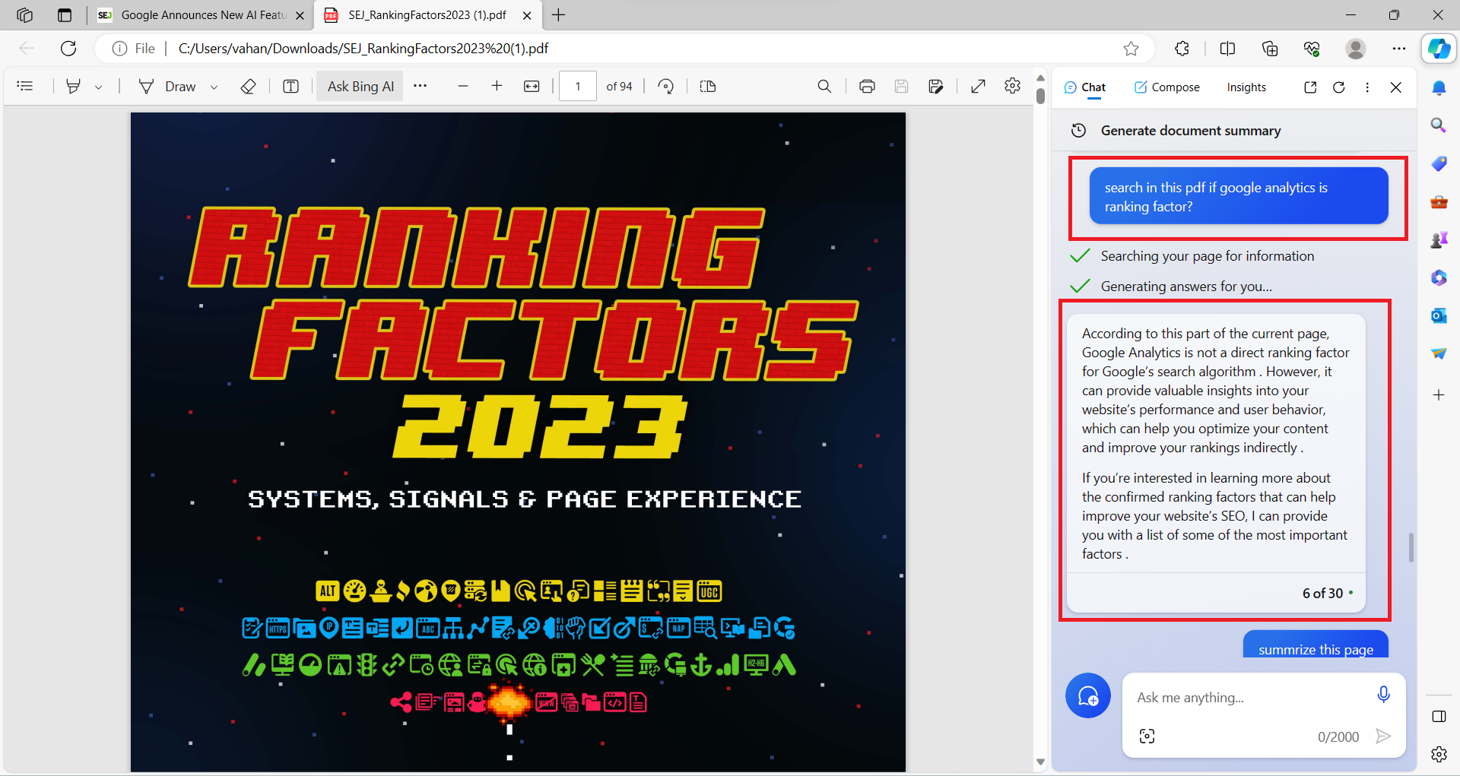
Task: Enable split screen browsing
Action: pos(1227,48)
